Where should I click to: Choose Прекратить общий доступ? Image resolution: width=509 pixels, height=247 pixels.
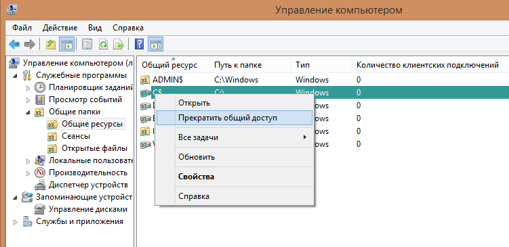coord(234,118)
